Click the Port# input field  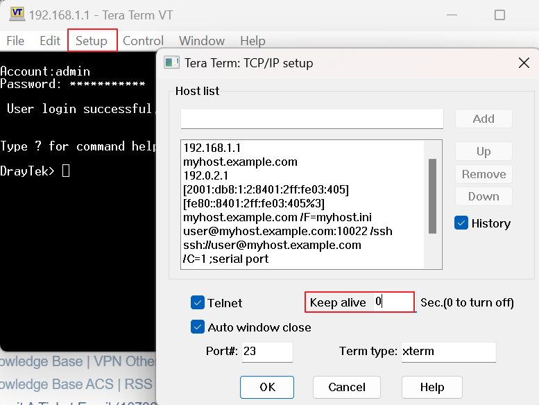coord(266,352)
